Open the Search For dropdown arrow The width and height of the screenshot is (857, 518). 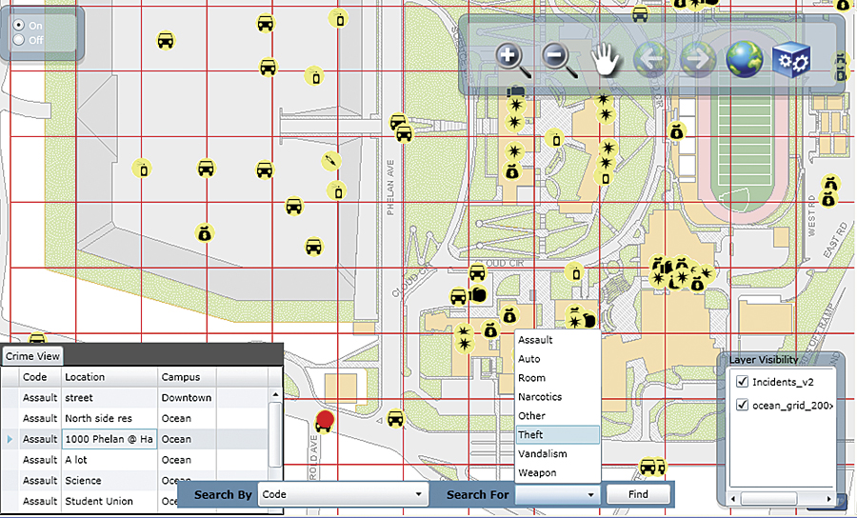590,495
